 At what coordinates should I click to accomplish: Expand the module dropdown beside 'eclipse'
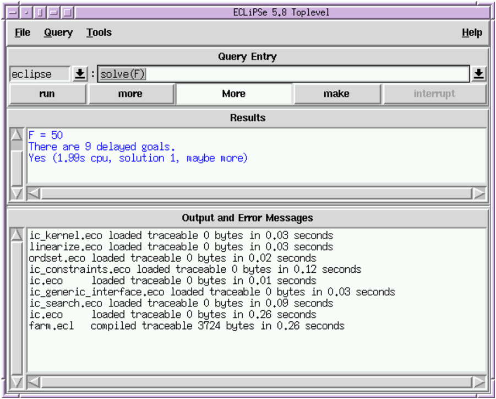coord(80,74)
